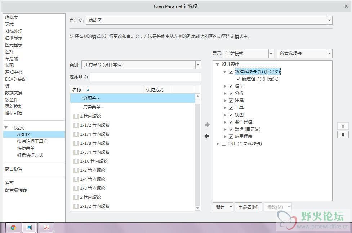This screenshot has height=233, width=352.
Task: Open the 所有选项卡 dropdown
Action: (x=329, y=54)
